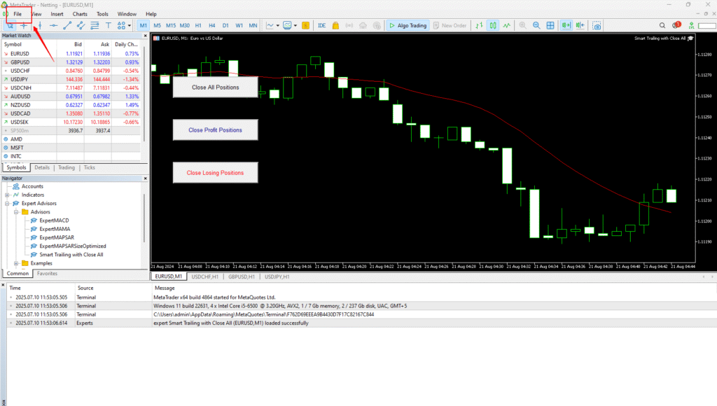Collapse the Advisors folder
Image resolution: width=717 pixels, height=406 pixels.
(x=16, y=212)
